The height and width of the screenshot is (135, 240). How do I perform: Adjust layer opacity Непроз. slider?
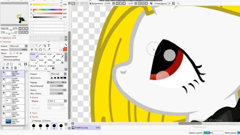click(18, 50)
